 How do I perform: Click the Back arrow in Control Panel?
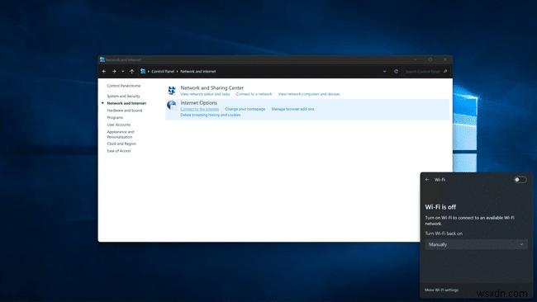point(104,72)
